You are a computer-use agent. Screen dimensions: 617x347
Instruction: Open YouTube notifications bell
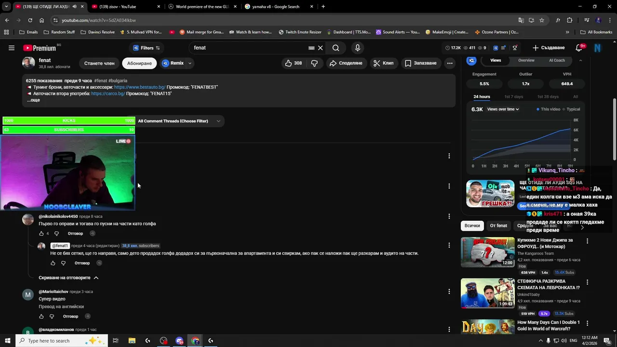pos(579,48)
